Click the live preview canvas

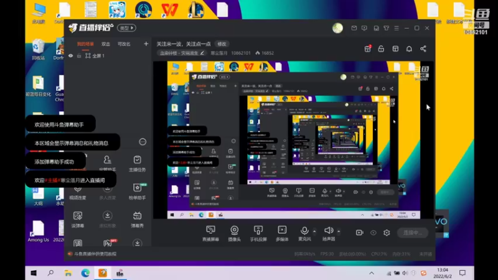(293, 140)
